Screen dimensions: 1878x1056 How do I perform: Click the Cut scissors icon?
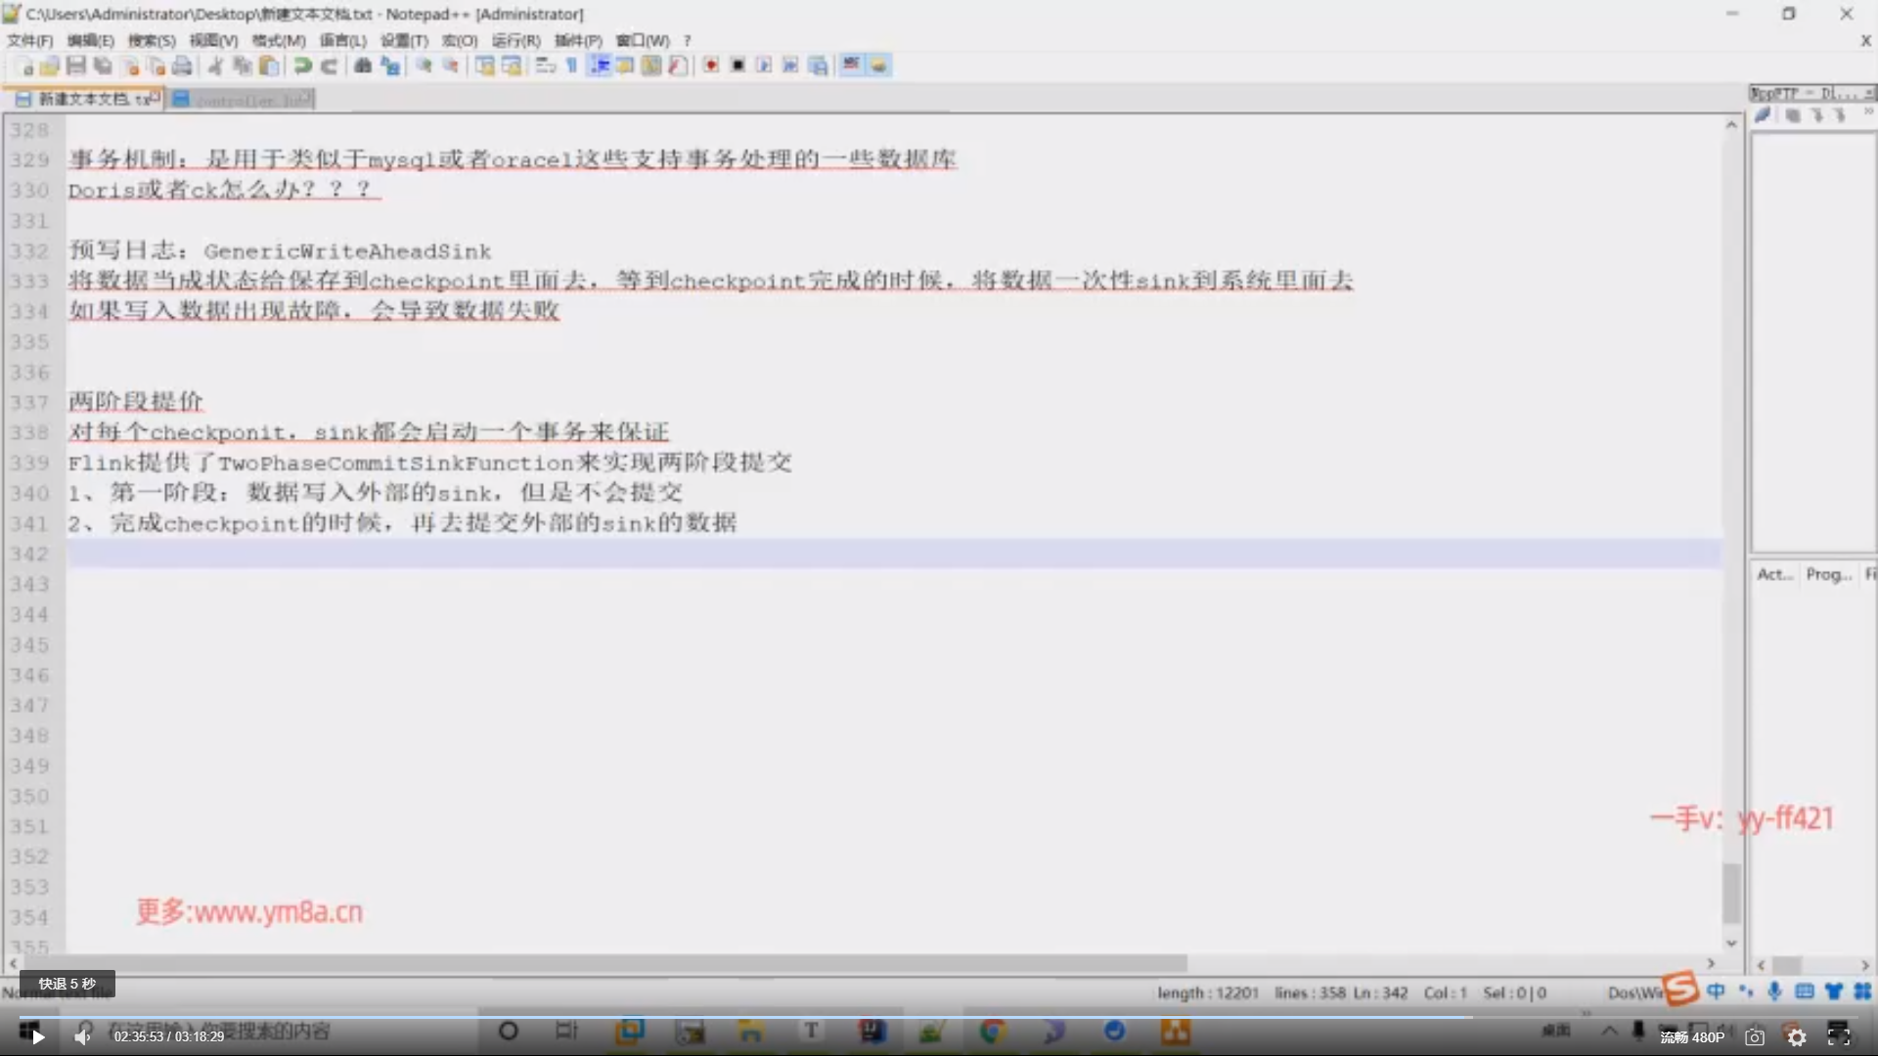click(215, 66)
